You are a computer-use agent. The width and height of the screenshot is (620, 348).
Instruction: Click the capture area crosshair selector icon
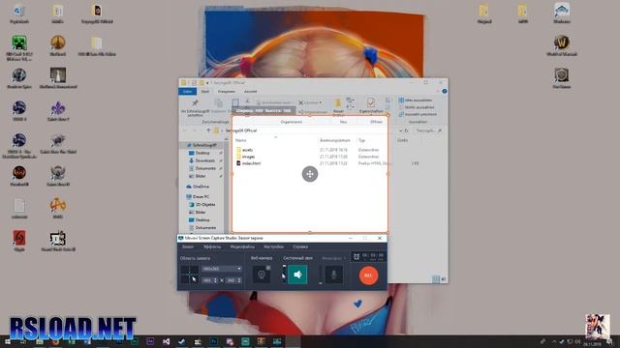pos(190,275)
